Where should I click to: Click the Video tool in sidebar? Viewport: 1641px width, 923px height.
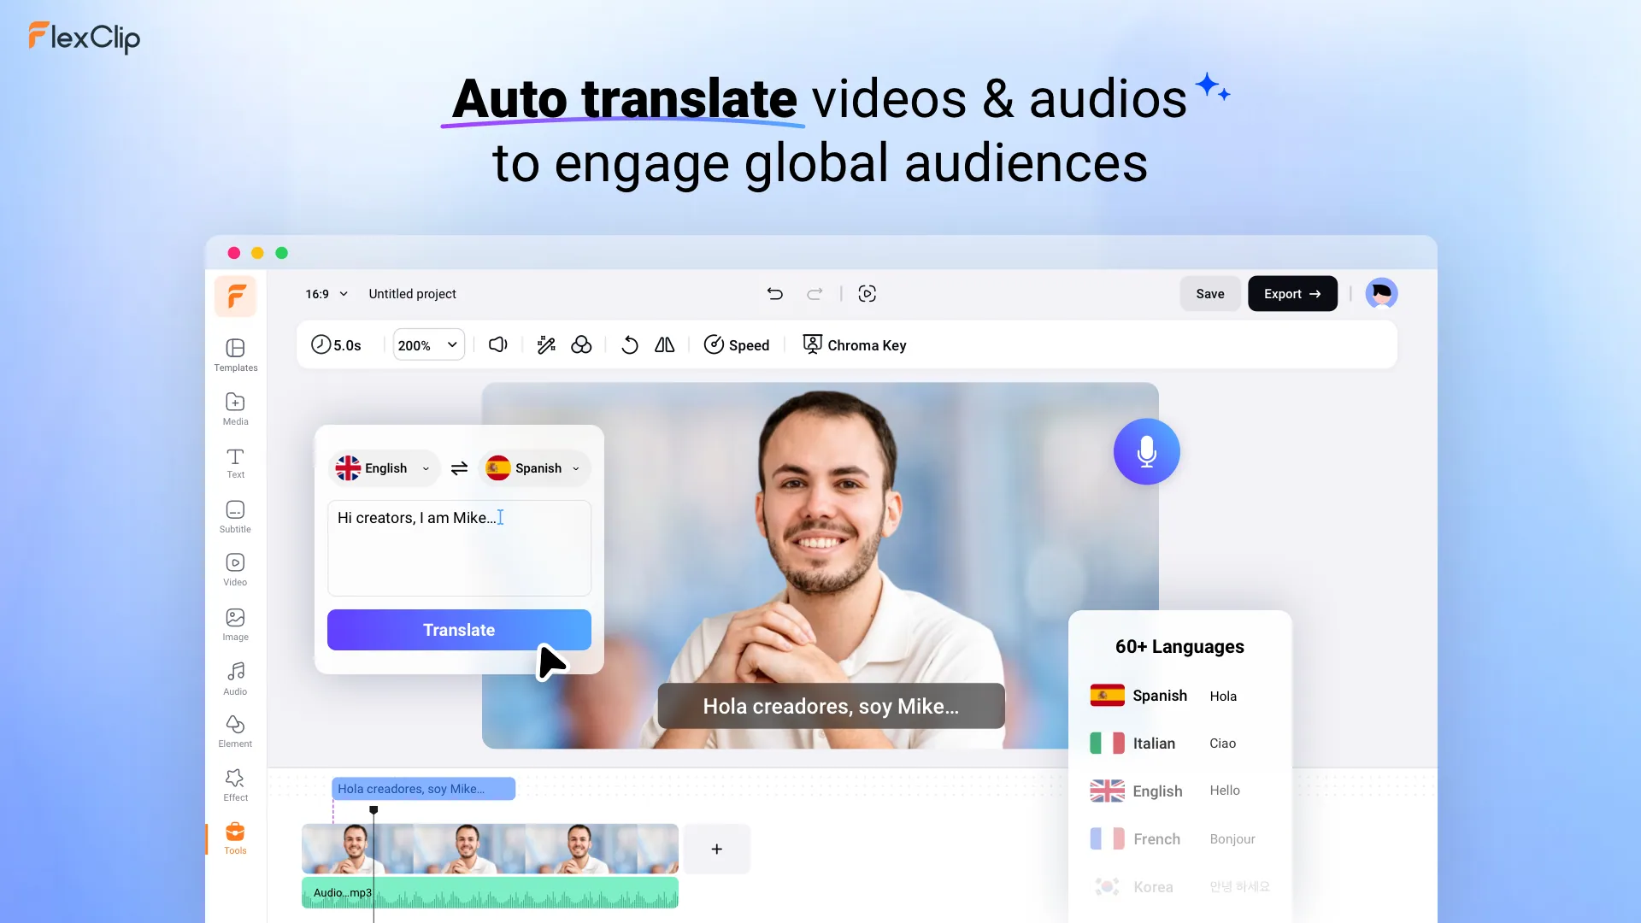[x=234, y=569]
